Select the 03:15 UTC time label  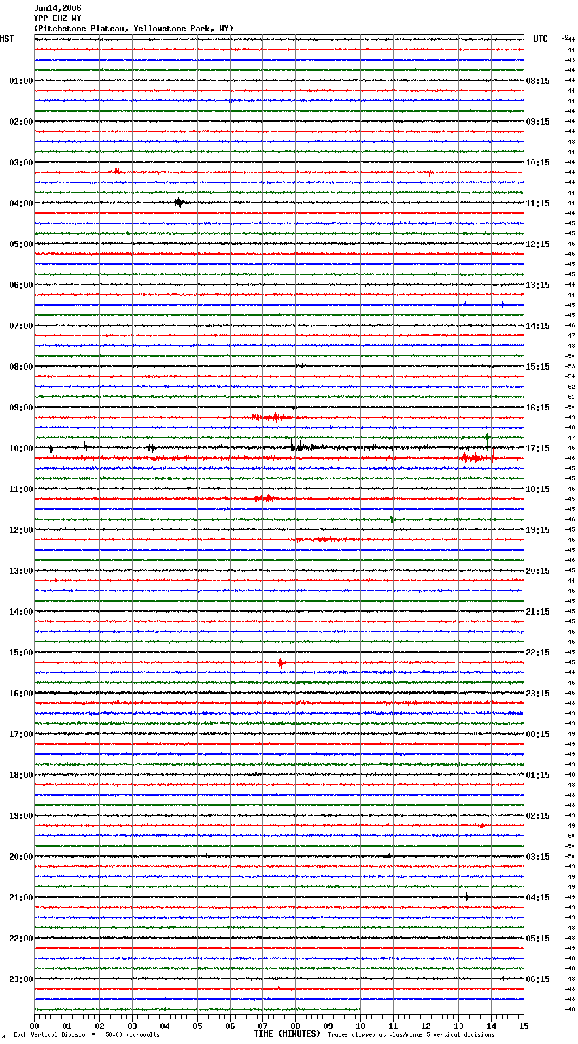(538, 857)
